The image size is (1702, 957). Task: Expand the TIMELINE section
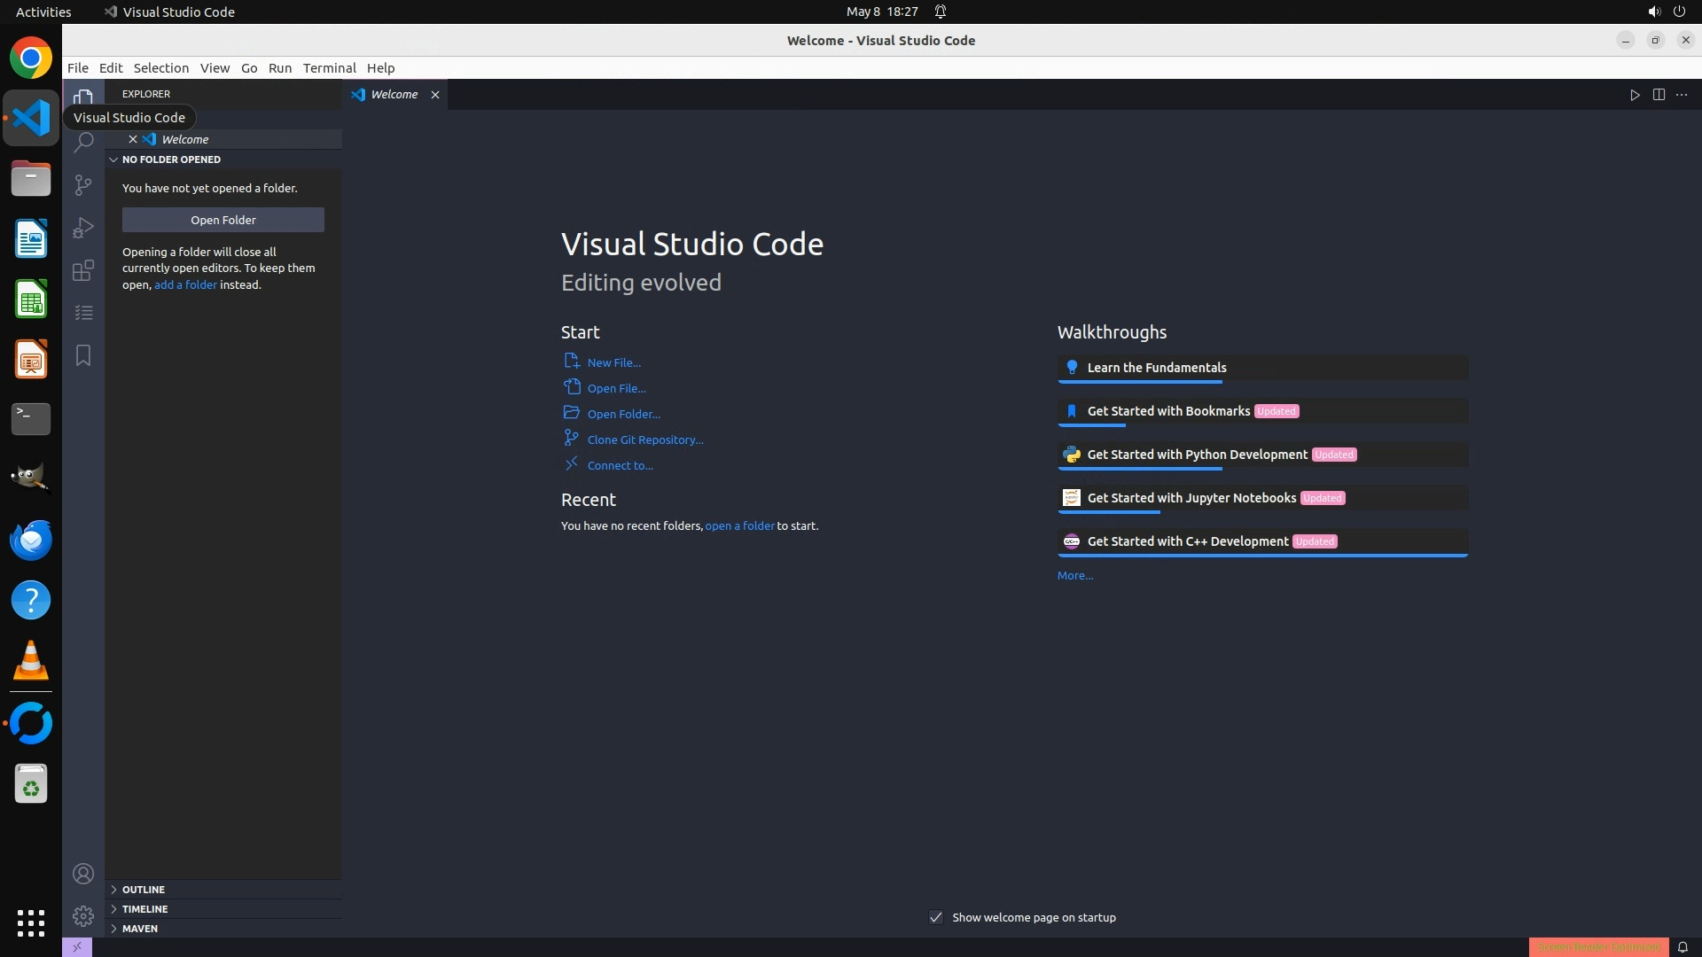coord(144,909)
